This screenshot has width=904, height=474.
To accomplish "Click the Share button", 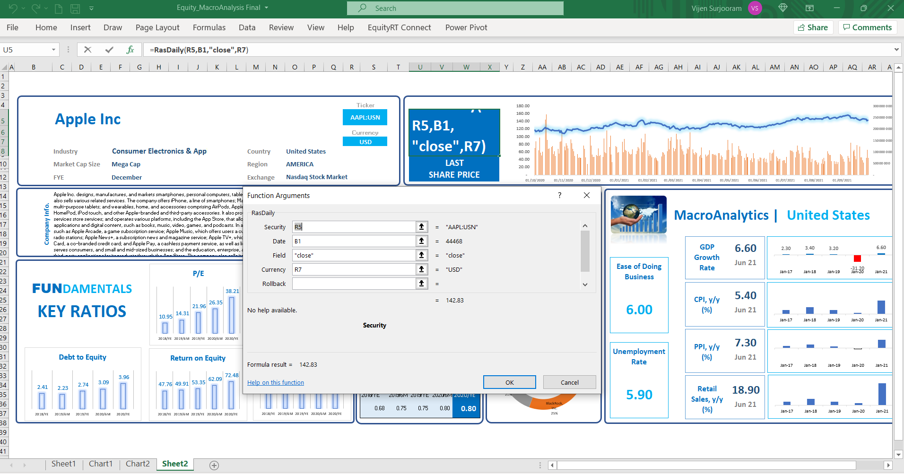I will point(813,27).
